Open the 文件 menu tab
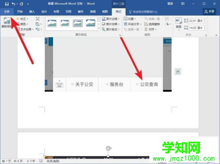This screenshot has height=164, width=220. (x=7, y=12)
